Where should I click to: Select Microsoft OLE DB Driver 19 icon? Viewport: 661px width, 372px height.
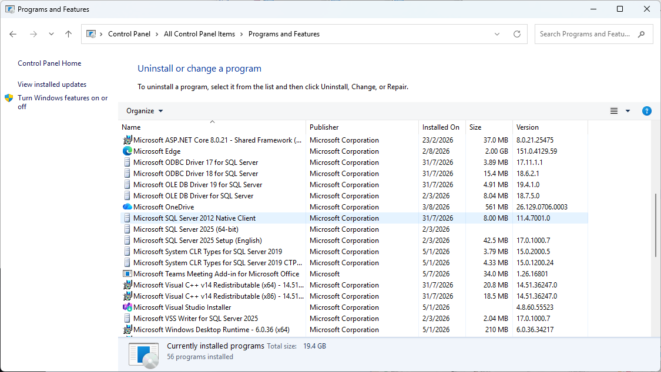click(x=127, y=184)
